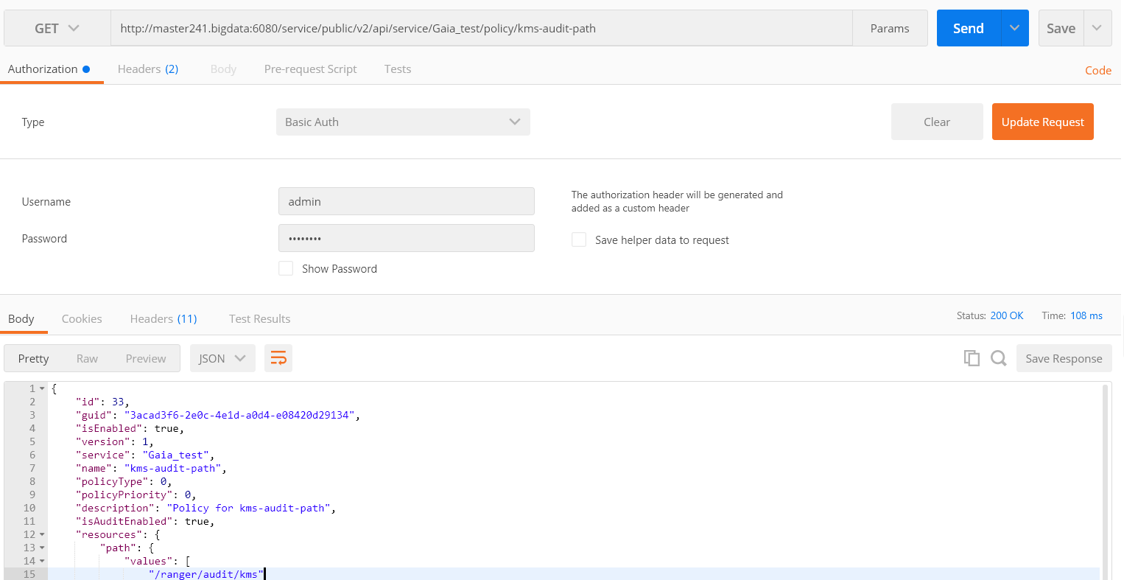
Task: Open the GET request method dropdown
Action: 57,28
